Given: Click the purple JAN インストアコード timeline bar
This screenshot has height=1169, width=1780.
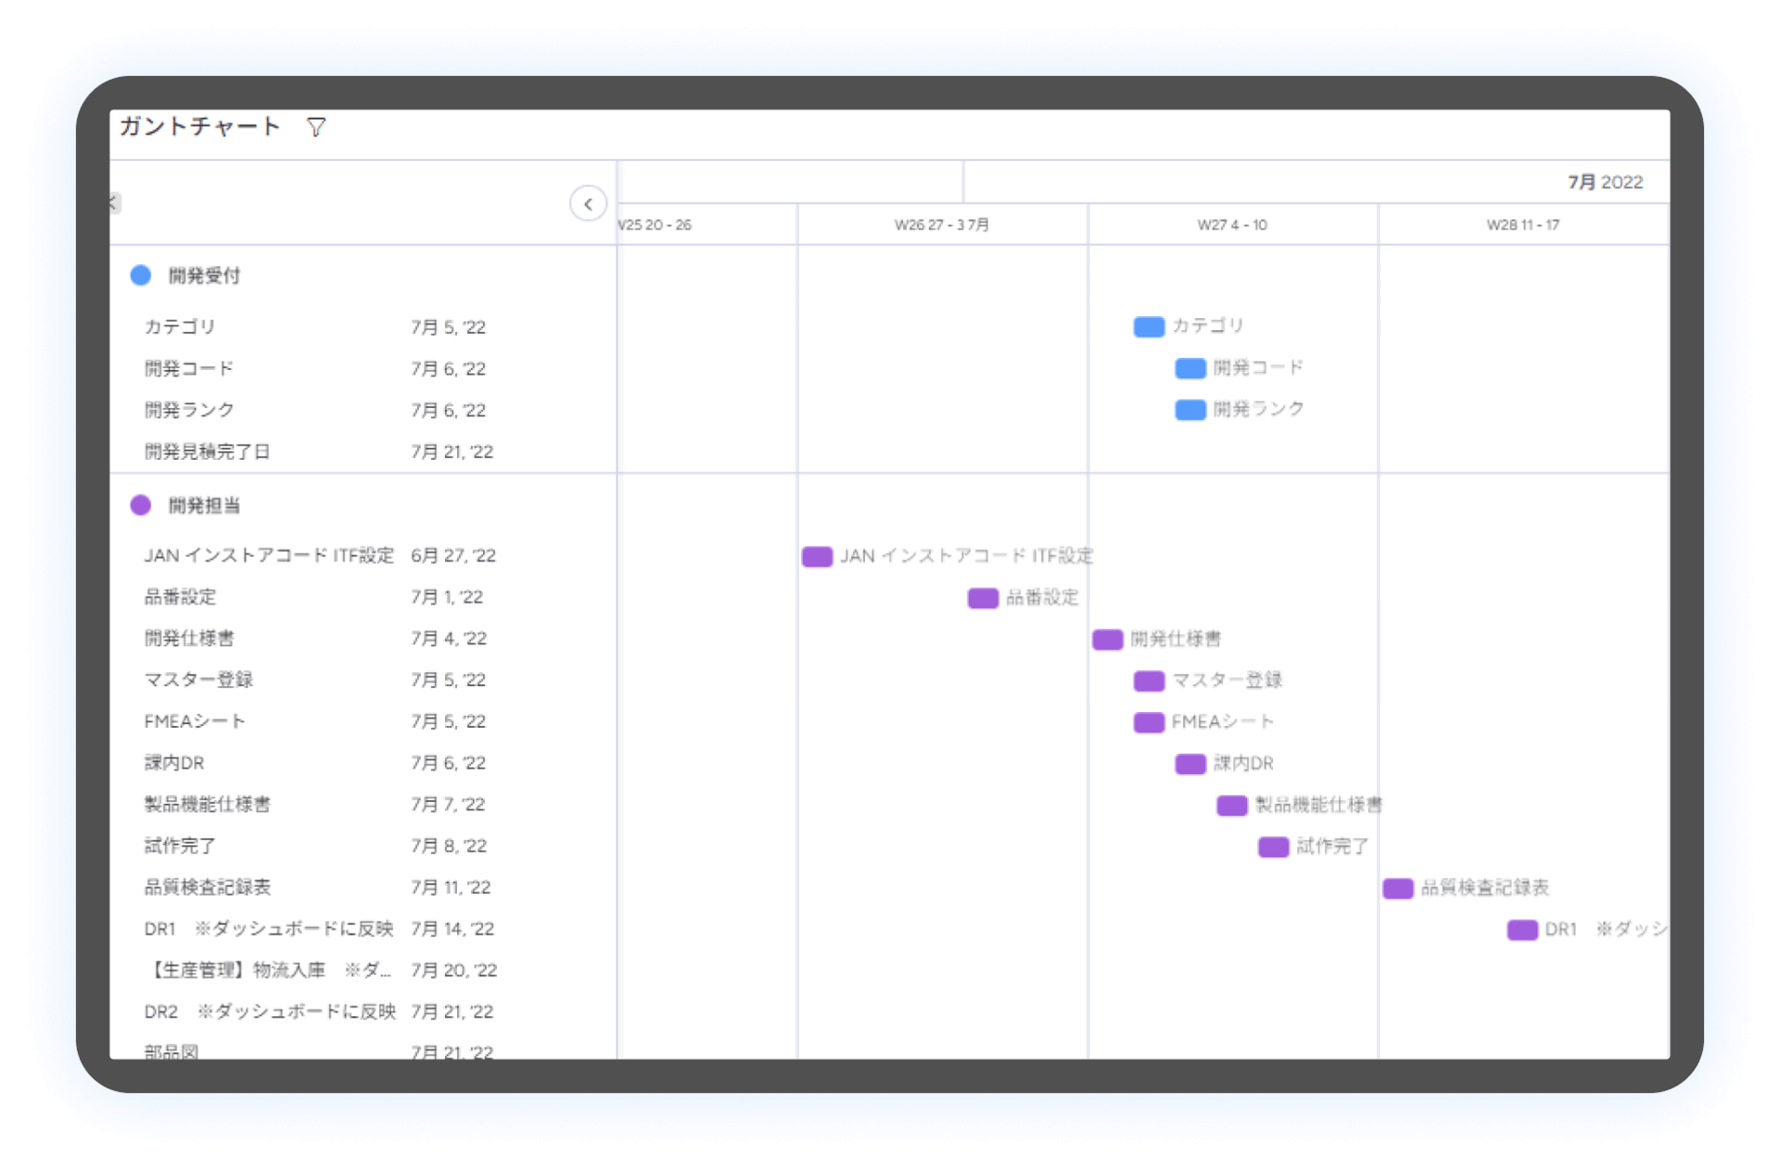Looking at the screenshot, I should [x=817, y=556].
